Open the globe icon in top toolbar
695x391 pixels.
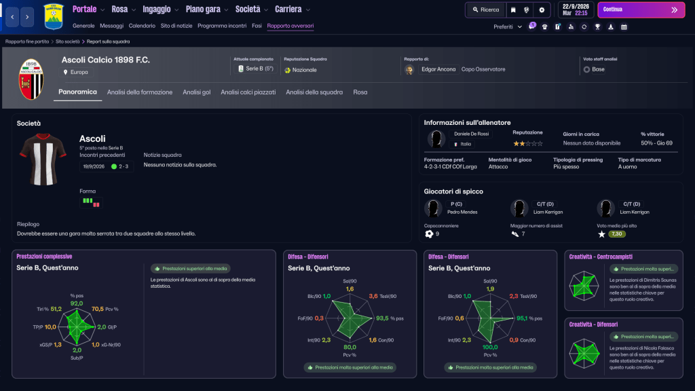tap(527, 10)
